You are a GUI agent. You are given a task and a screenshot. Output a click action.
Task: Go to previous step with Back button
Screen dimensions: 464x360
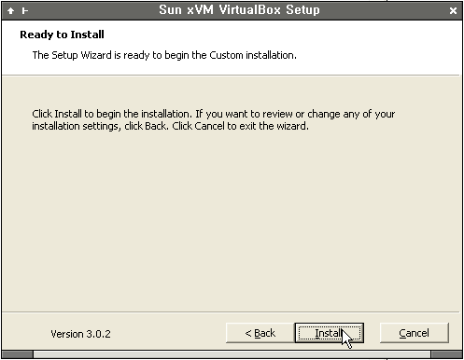pyautogui.click(x=260, y=333)
